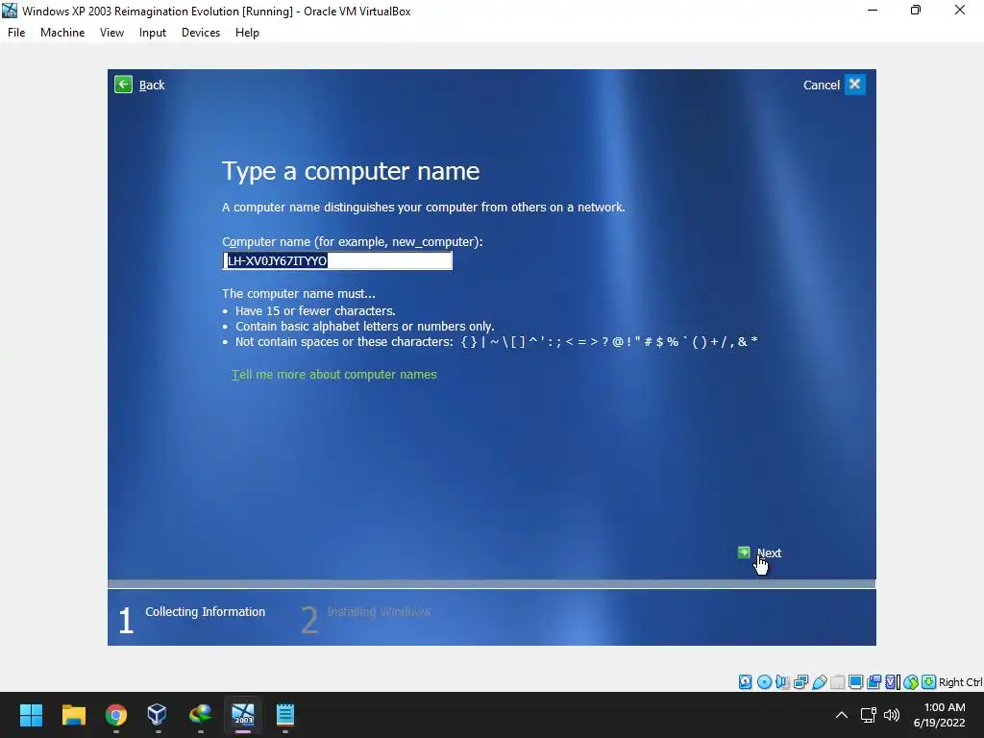The height and width of the screenshot is (738, 984).
Task: Click the display monitor status icon
Action: pos(855,682)
